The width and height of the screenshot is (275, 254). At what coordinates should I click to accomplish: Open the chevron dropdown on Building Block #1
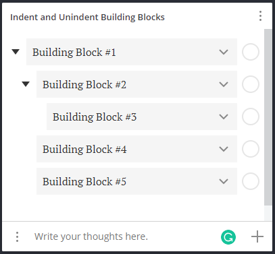pos(224,52)
